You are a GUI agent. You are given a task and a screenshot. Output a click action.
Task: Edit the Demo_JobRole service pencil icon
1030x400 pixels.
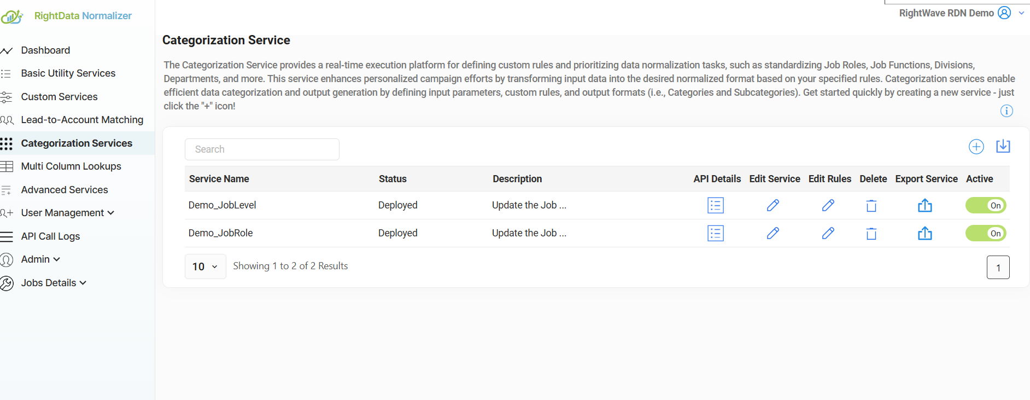click(773, 233)
